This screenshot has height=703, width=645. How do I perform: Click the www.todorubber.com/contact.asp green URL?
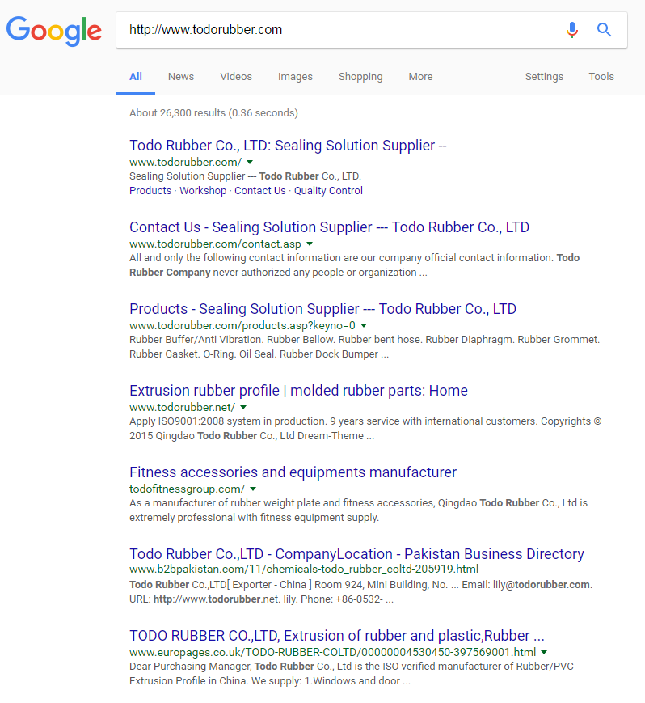click(216, 244)
